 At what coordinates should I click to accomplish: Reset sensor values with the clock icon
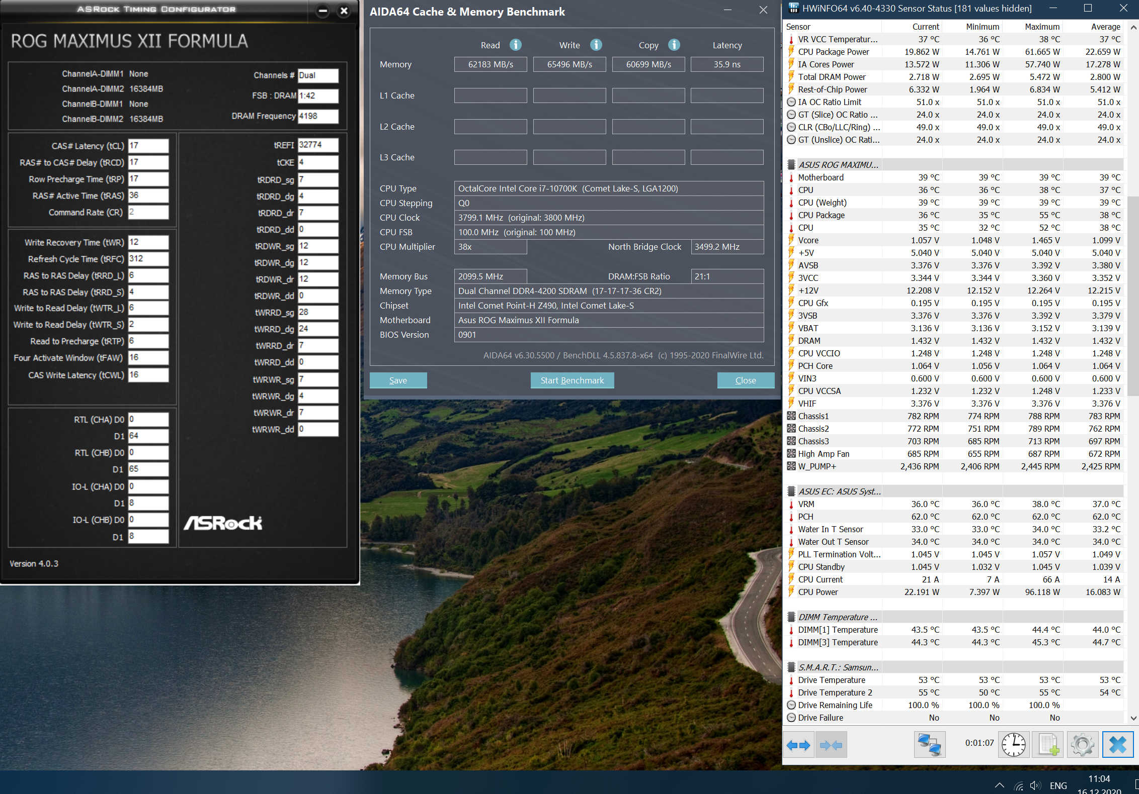(1013, 745)
